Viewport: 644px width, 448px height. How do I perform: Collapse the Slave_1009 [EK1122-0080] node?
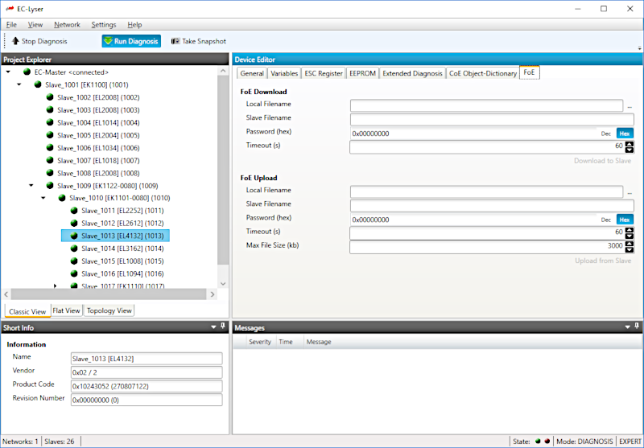tap(31, 185)
